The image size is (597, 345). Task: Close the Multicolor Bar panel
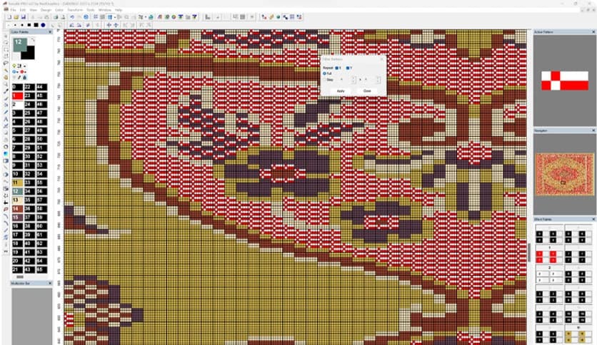(50, 283)
